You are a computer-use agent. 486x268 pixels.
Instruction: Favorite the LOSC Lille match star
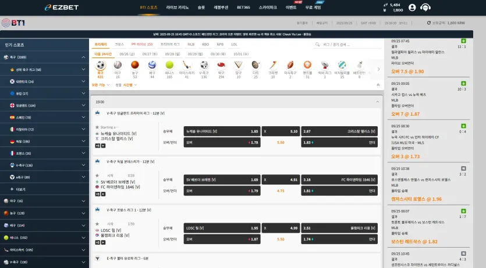point(97,224)
